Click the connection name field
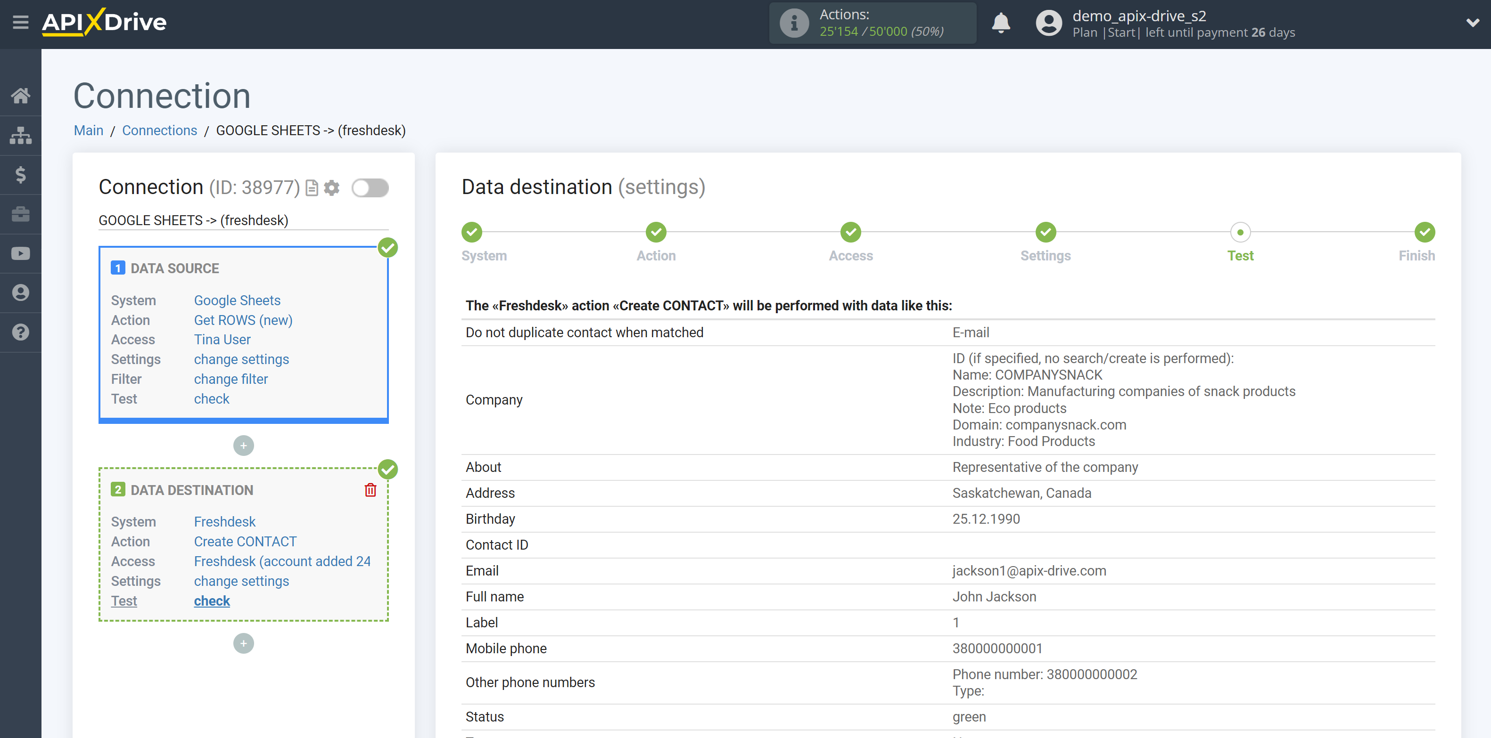The image size is (1491, 738). (x=244, y=220)
